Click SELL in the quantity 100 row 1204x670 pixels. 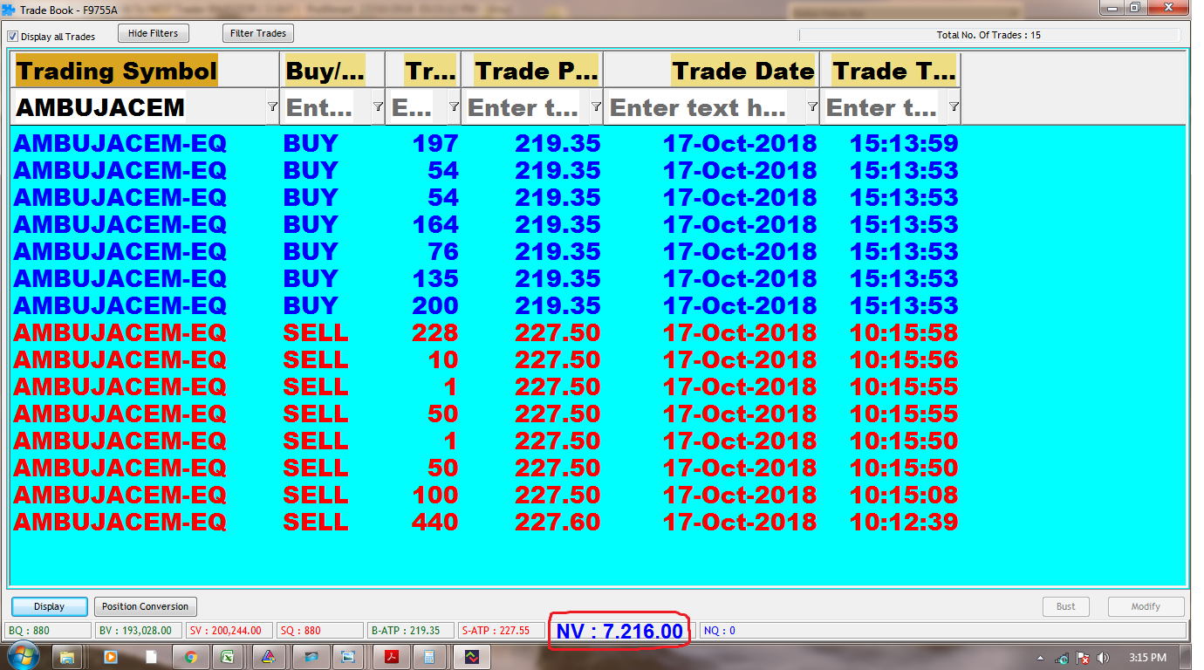(x=316, y=495)
